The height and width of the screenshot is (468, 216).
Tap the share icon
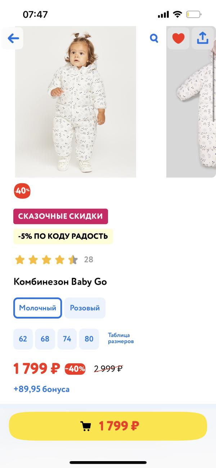point(203,38)
